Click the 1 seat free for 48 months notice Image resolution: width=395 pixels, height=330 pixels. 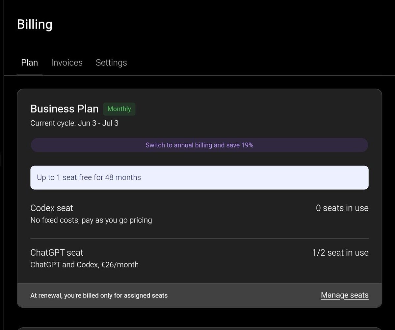pyautogui.click(x=199, y=177)
